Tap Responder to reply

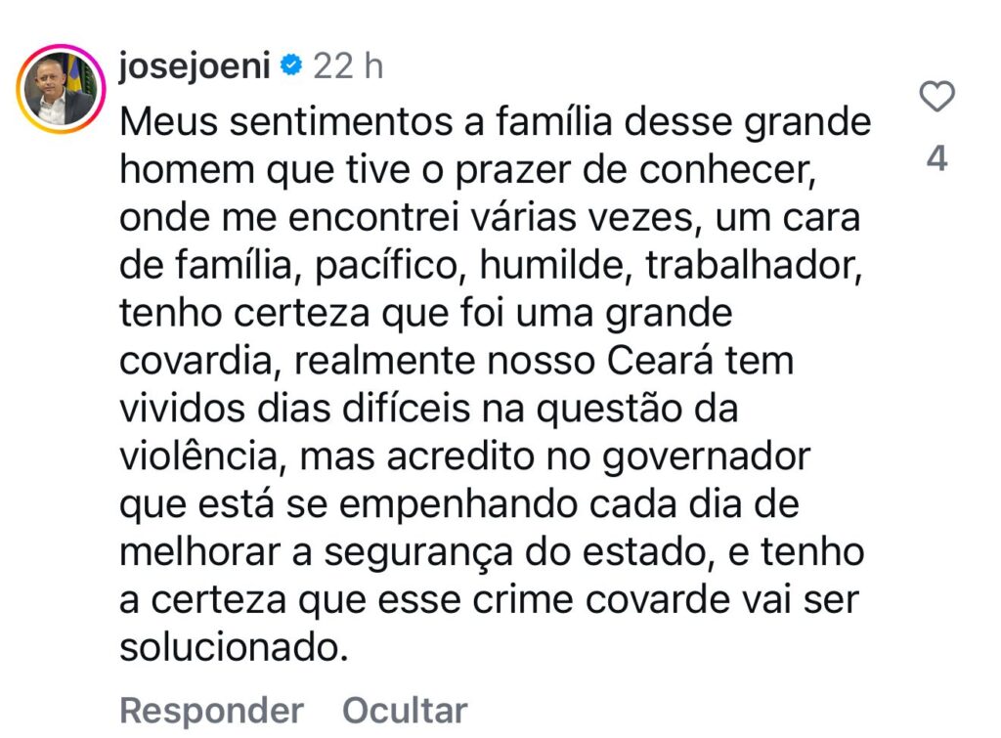[211, 711]
